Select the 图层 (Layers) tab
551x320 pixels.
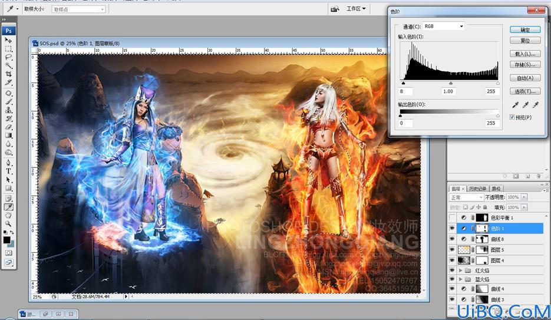(x=457, y=189)
